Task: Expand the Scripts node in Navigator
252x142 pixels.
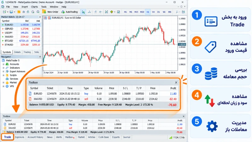Action: tap(3, 75)
